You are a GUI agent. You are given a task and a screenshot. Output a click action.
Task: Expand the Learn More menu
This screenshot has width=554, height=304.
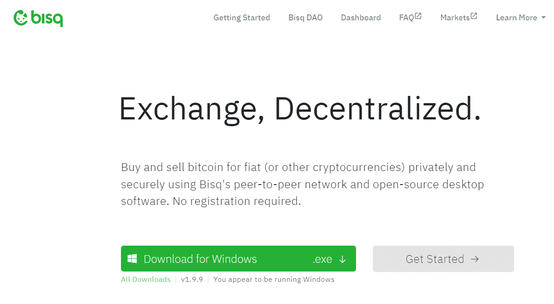[x=516, y=18]
